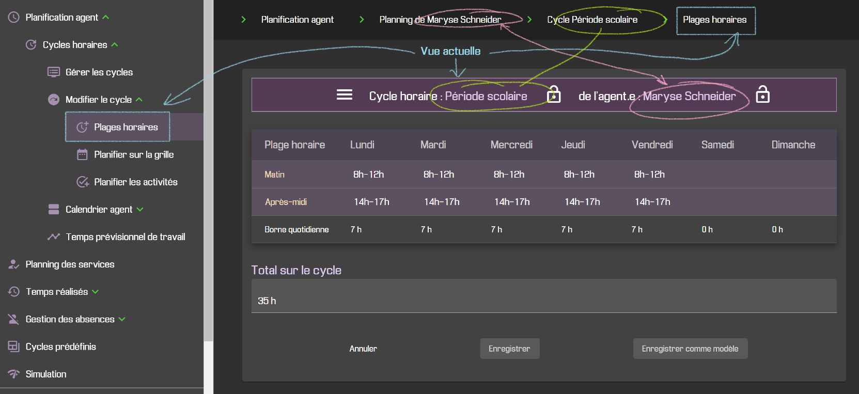Click the Planning des services person icon
Viewport: 859px width, 394px height.
[x=14, y=264]
